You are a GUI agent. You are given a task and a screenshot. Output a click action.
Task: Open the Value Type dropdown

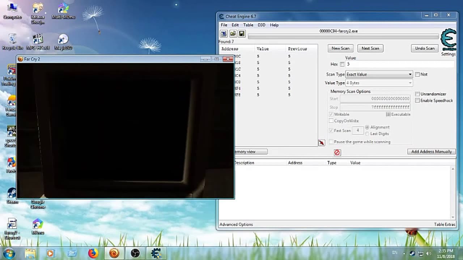379,83
